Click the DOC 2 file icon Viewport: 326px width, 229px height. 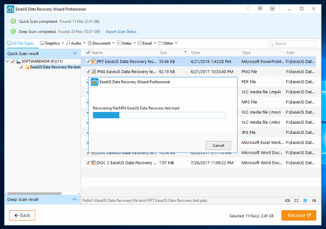(x=94, y=163)
